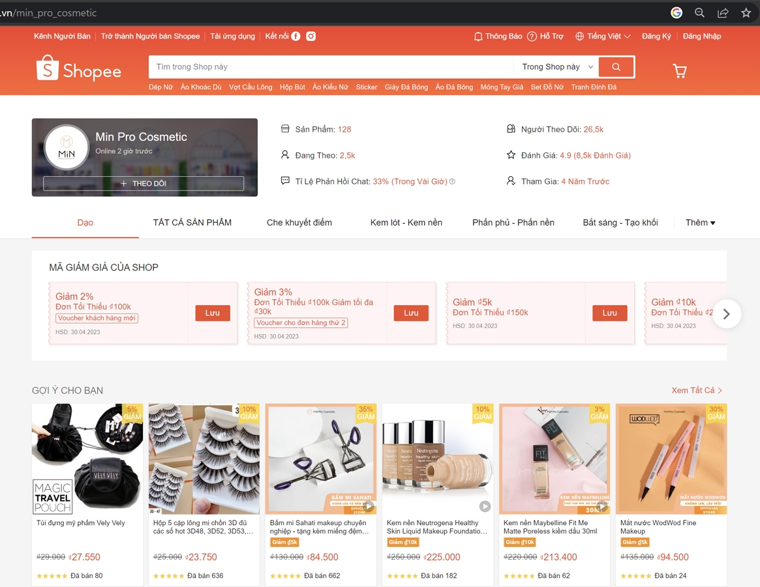Click suggested search Móng Tay Giả
Screen dimensions: 760x587
point(502,87)
